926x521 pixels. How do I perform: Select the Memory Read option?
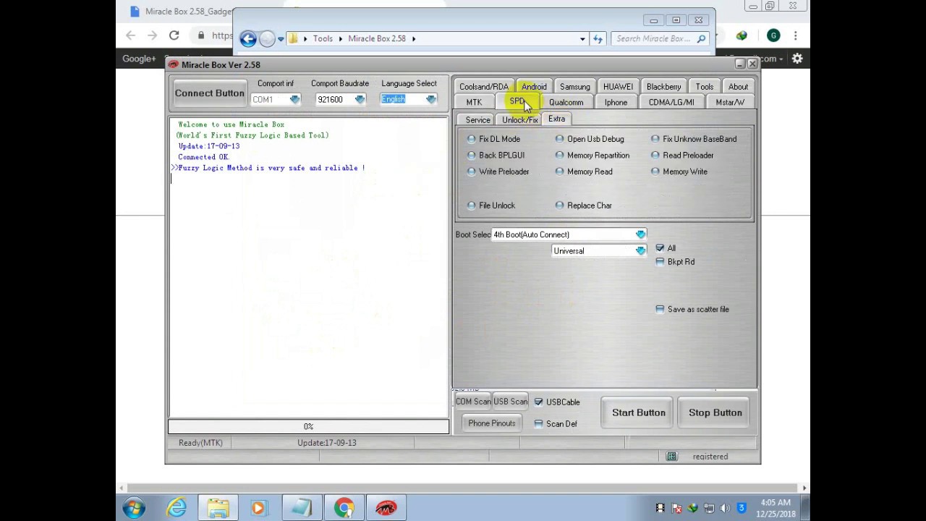click(584, 172)
